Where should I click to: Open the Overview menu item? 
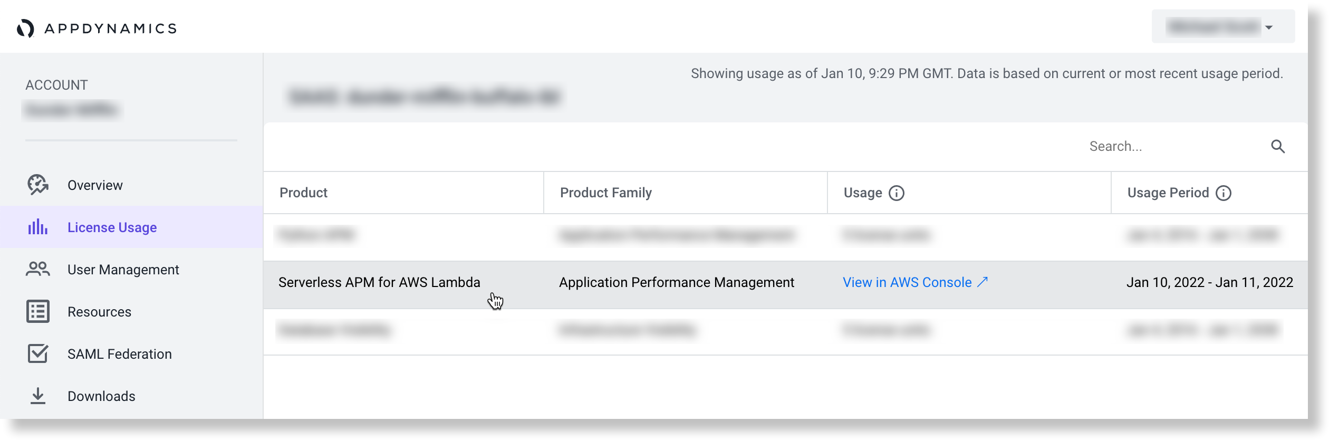click(x=95, y=185)
